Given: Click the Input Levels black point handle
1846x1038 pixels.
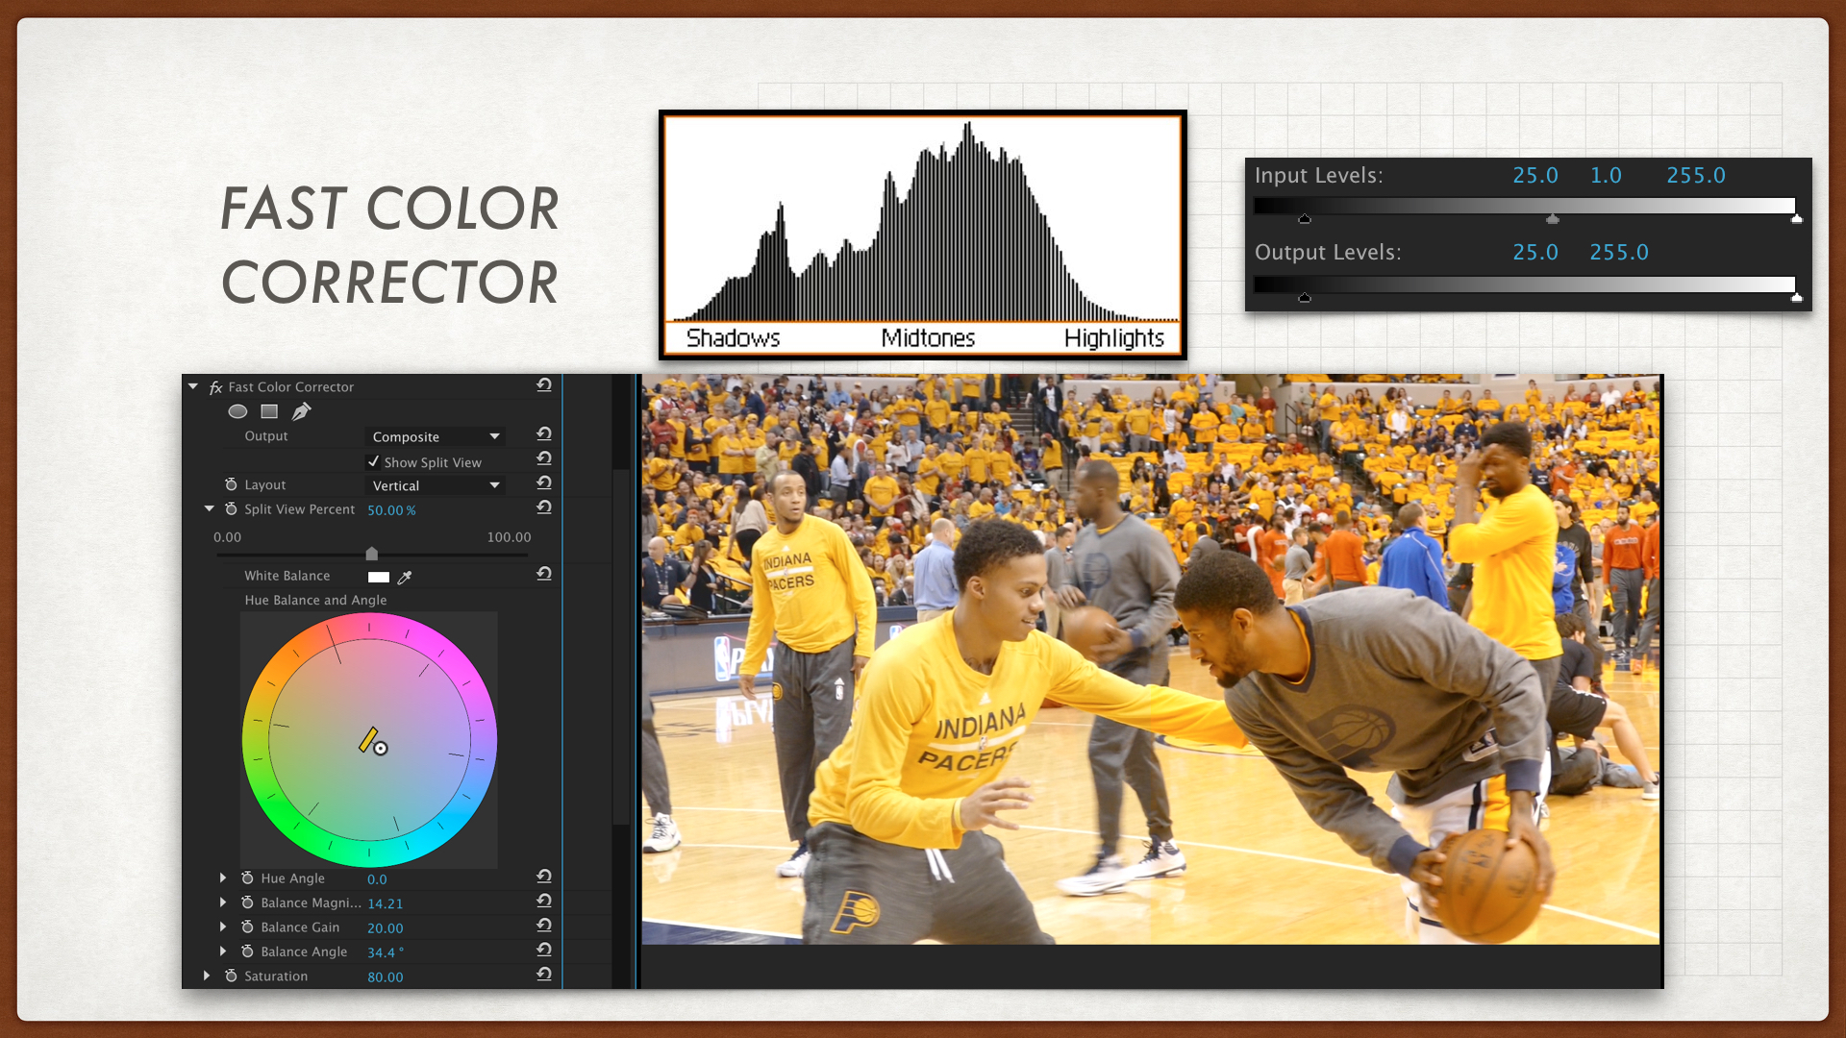Looking at the screenshot, I should [1305, 219].
